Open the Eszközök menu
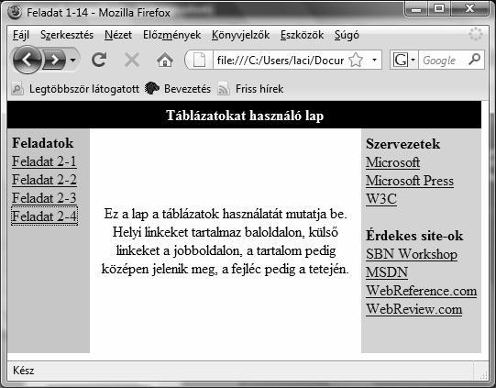Image resolution: width=496 pixels, height=388 pixels. [302, 35]
